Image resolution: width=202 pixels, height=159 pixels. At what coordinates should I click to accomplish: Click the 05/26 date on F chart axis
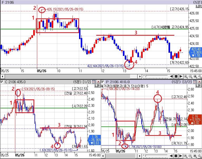(x=41, y=71)
